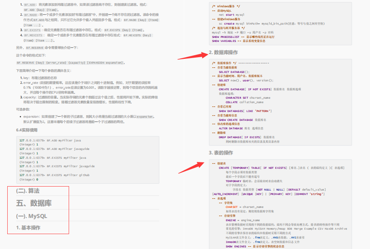Click the 'key: 布隆过滤器的名称' item
The image size is (370, 249).
coord(40,78)
